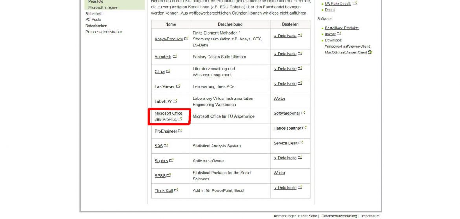The width and height of the screenshot is (460, 219).
Task: Click external icon beside Autodesk Detailseite
Action: click(x=300, y=53)
